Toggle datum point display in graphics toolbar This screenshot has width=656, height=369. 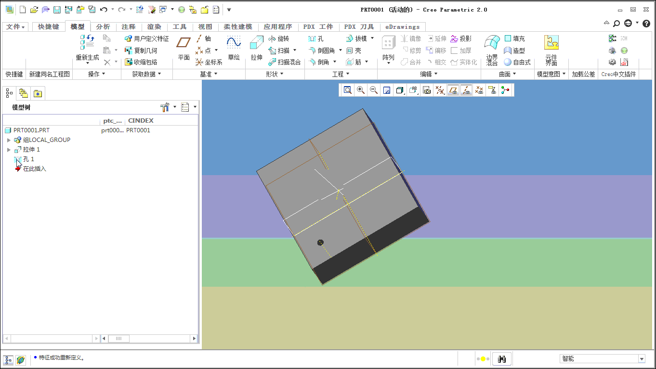point(479,90)
